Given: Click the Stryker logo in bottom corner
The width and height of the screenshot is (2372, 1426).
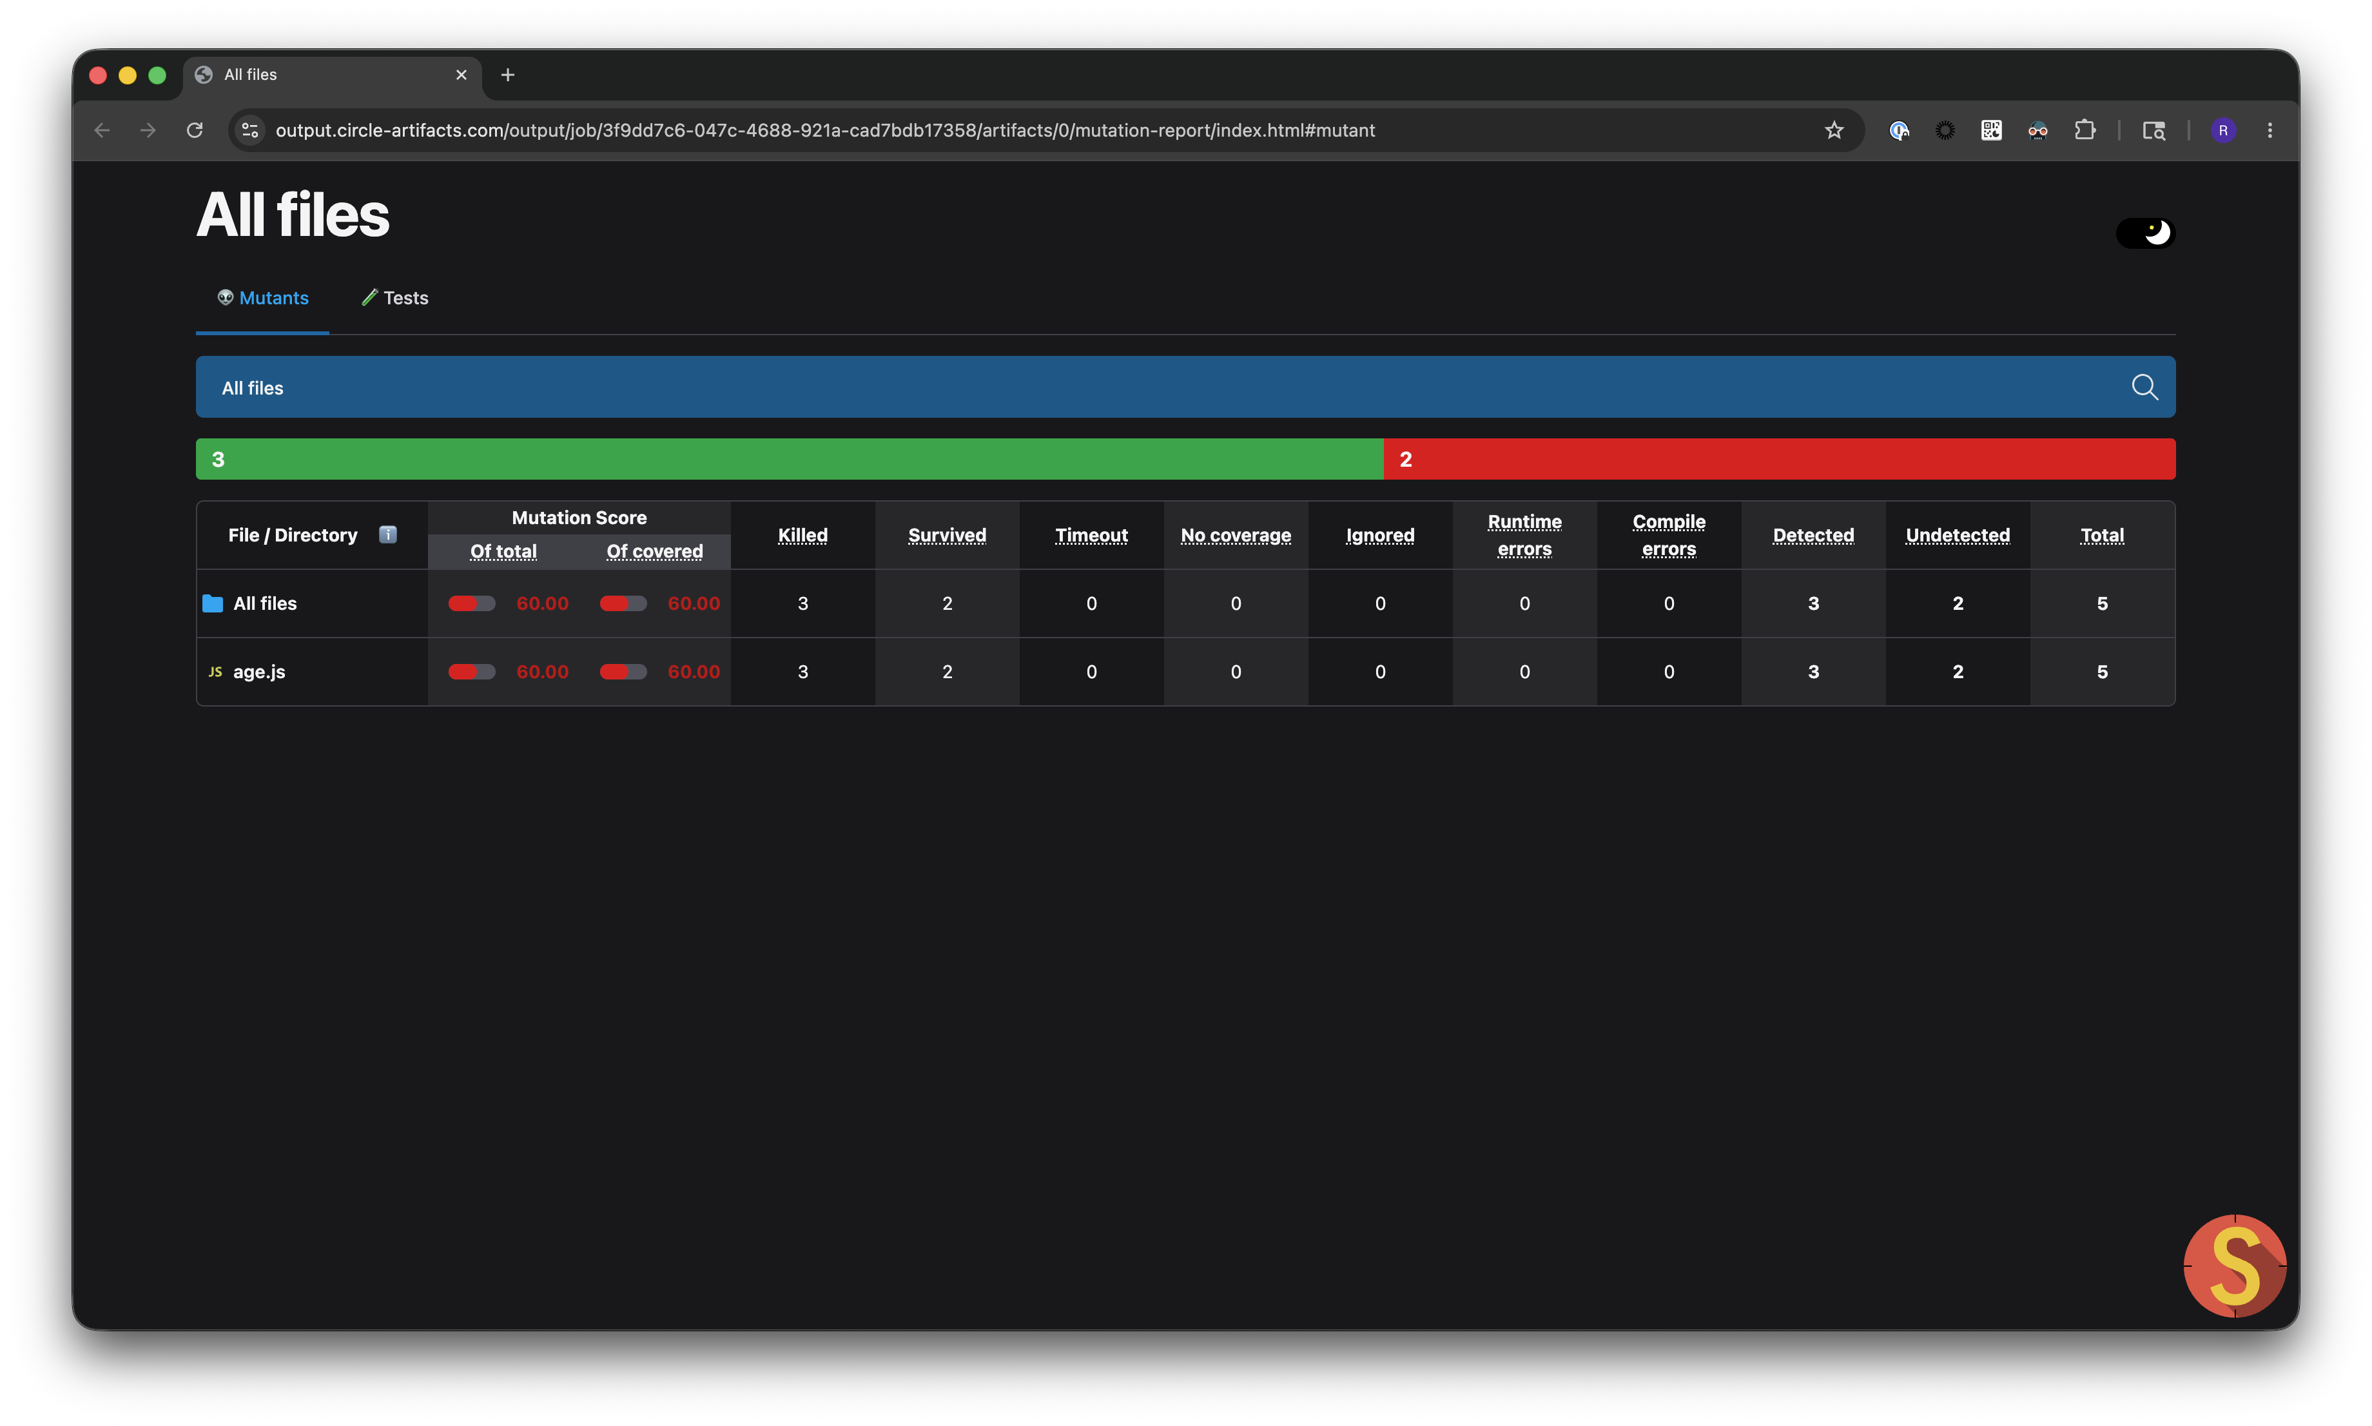Looking at the screenshot, I should (2235, 1265).
